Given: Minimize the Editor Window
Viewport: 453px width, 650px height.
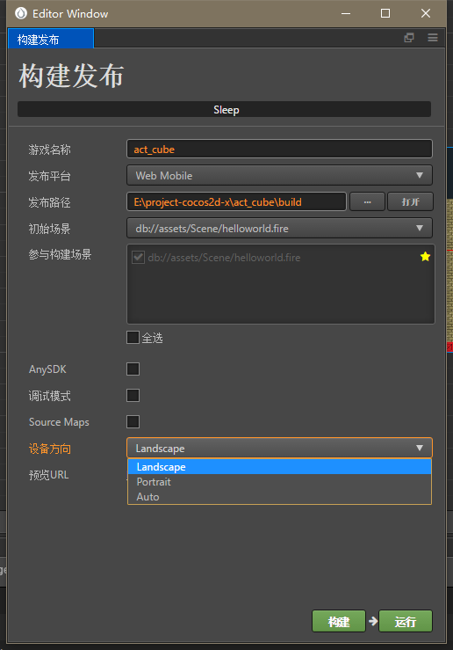Looking at the screenshot, I should point(346,13).
